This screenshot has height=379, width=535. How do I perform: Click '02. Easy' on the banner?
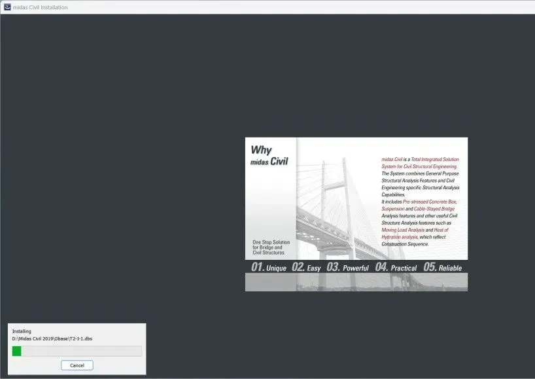(x=306, y=267)
